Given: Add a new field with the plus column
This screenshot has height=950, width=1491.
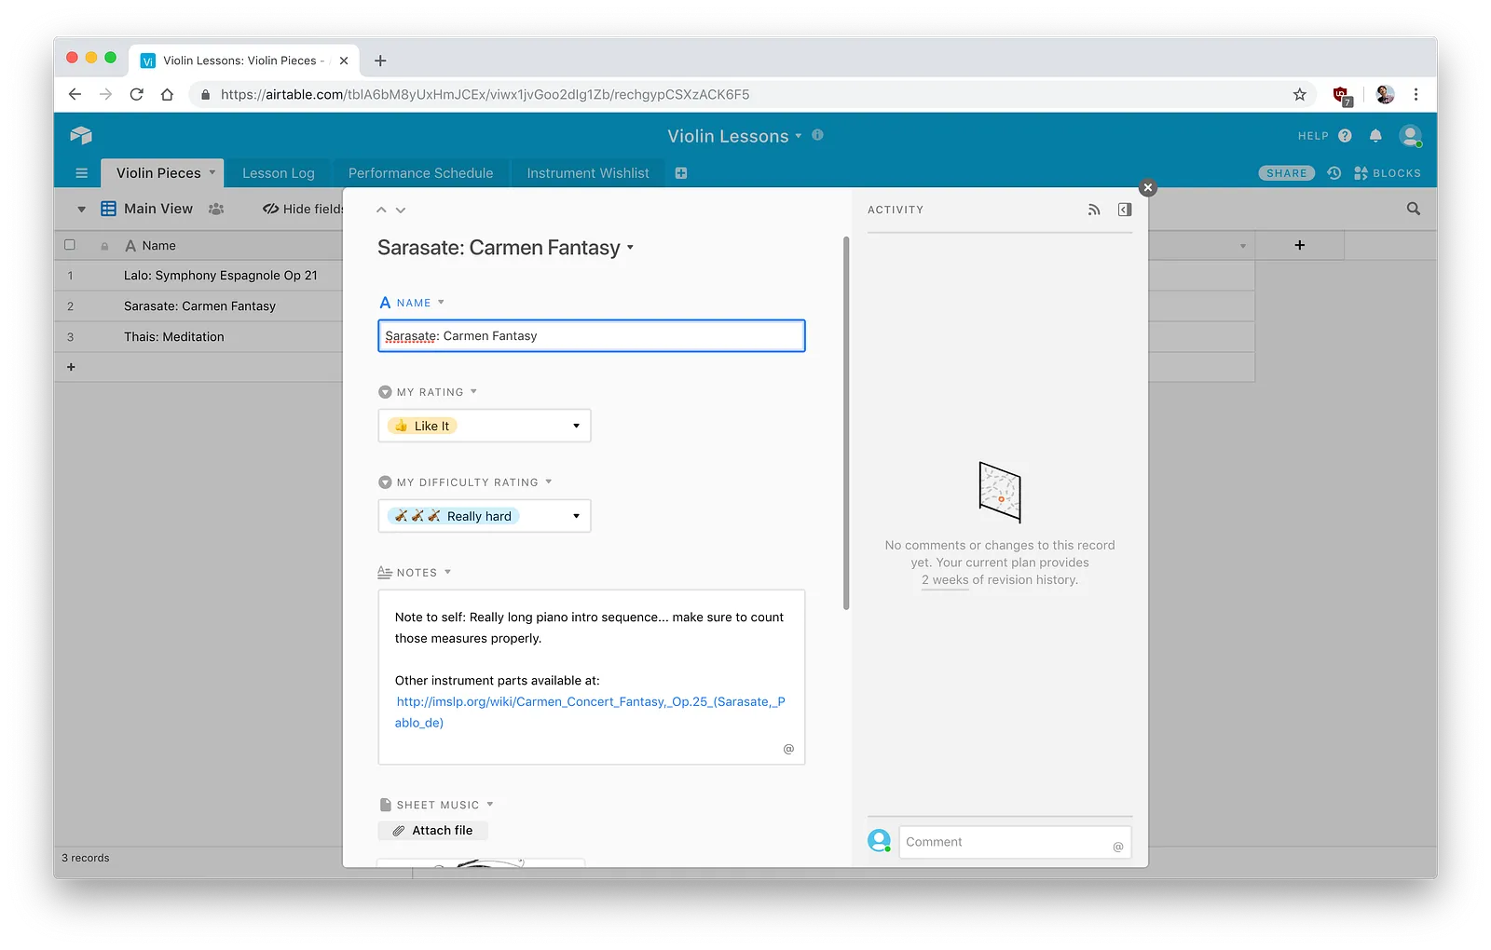Looking at the screenshot, I should coord(1300,245).
